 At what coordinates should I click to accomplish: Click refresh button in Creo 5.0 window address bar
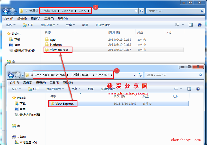point(140,75)
